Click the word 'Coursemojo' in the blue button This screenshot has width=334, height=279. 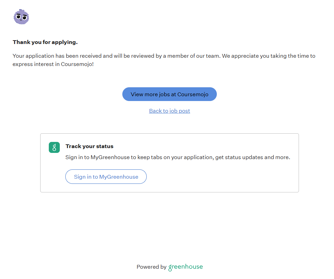[193, 94]
